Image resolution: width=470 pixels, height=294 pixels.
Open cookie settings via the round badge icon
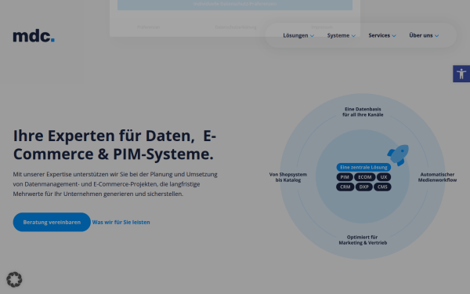[x=14, y=280]
